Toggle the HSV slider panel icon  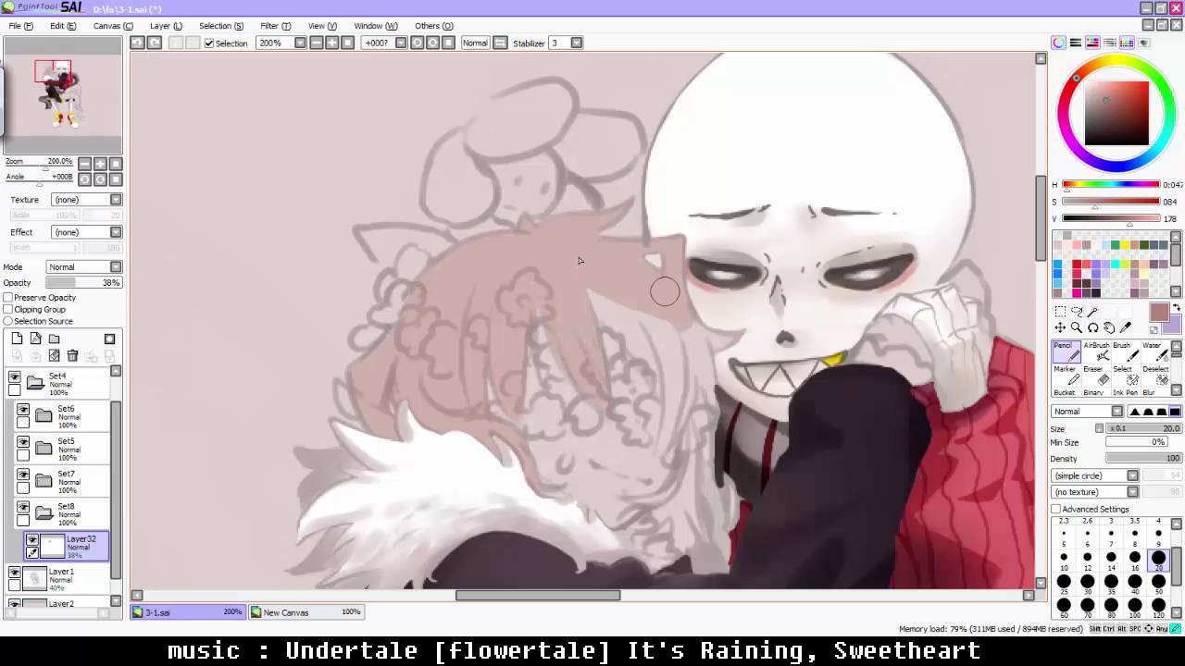pos(1092,43)
